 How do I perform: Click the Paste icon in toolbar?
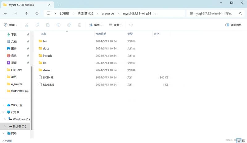pyautogui.click(x=48, y=25)
